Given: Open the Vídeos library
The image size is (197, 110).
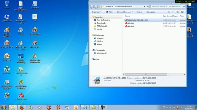Looking at the screenshot, I should coord(98,44).
